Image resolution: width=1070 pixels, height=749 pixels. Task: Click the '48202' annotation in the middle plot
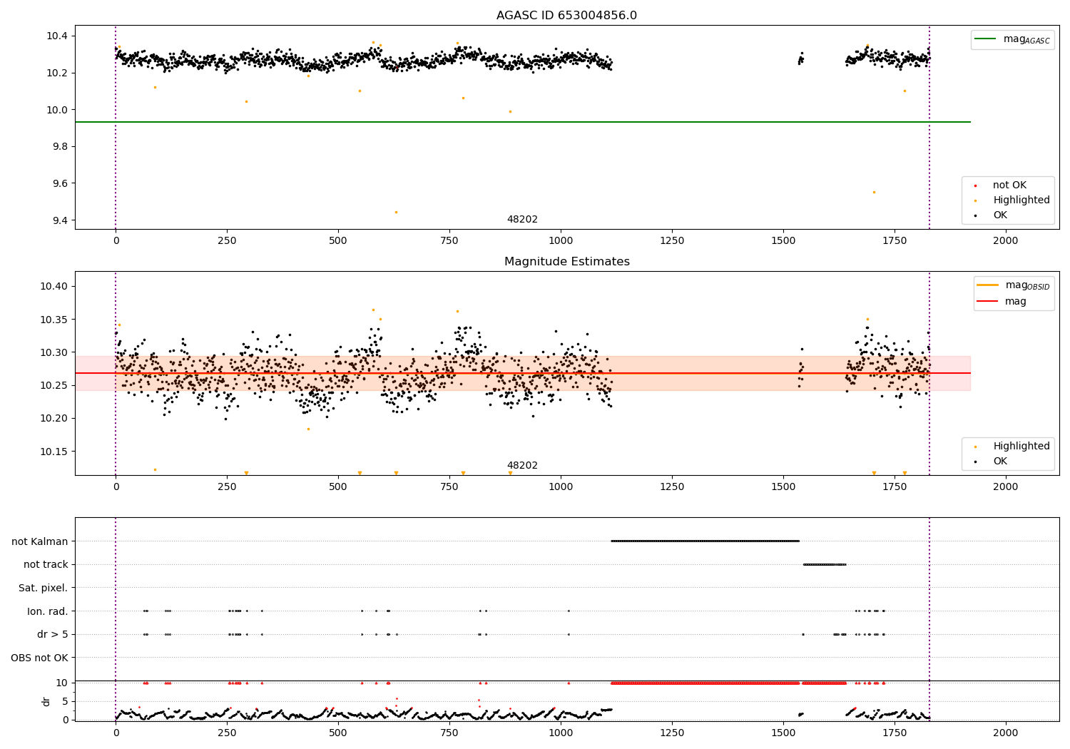point(522,466)
